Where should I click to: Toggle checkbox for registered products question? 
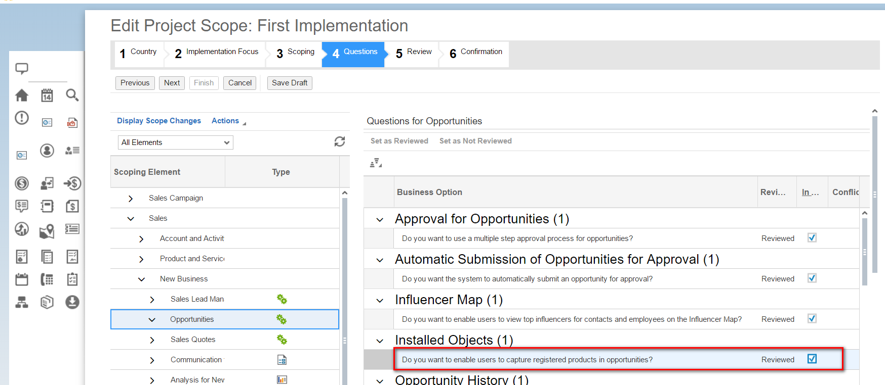tap(812, 359)
